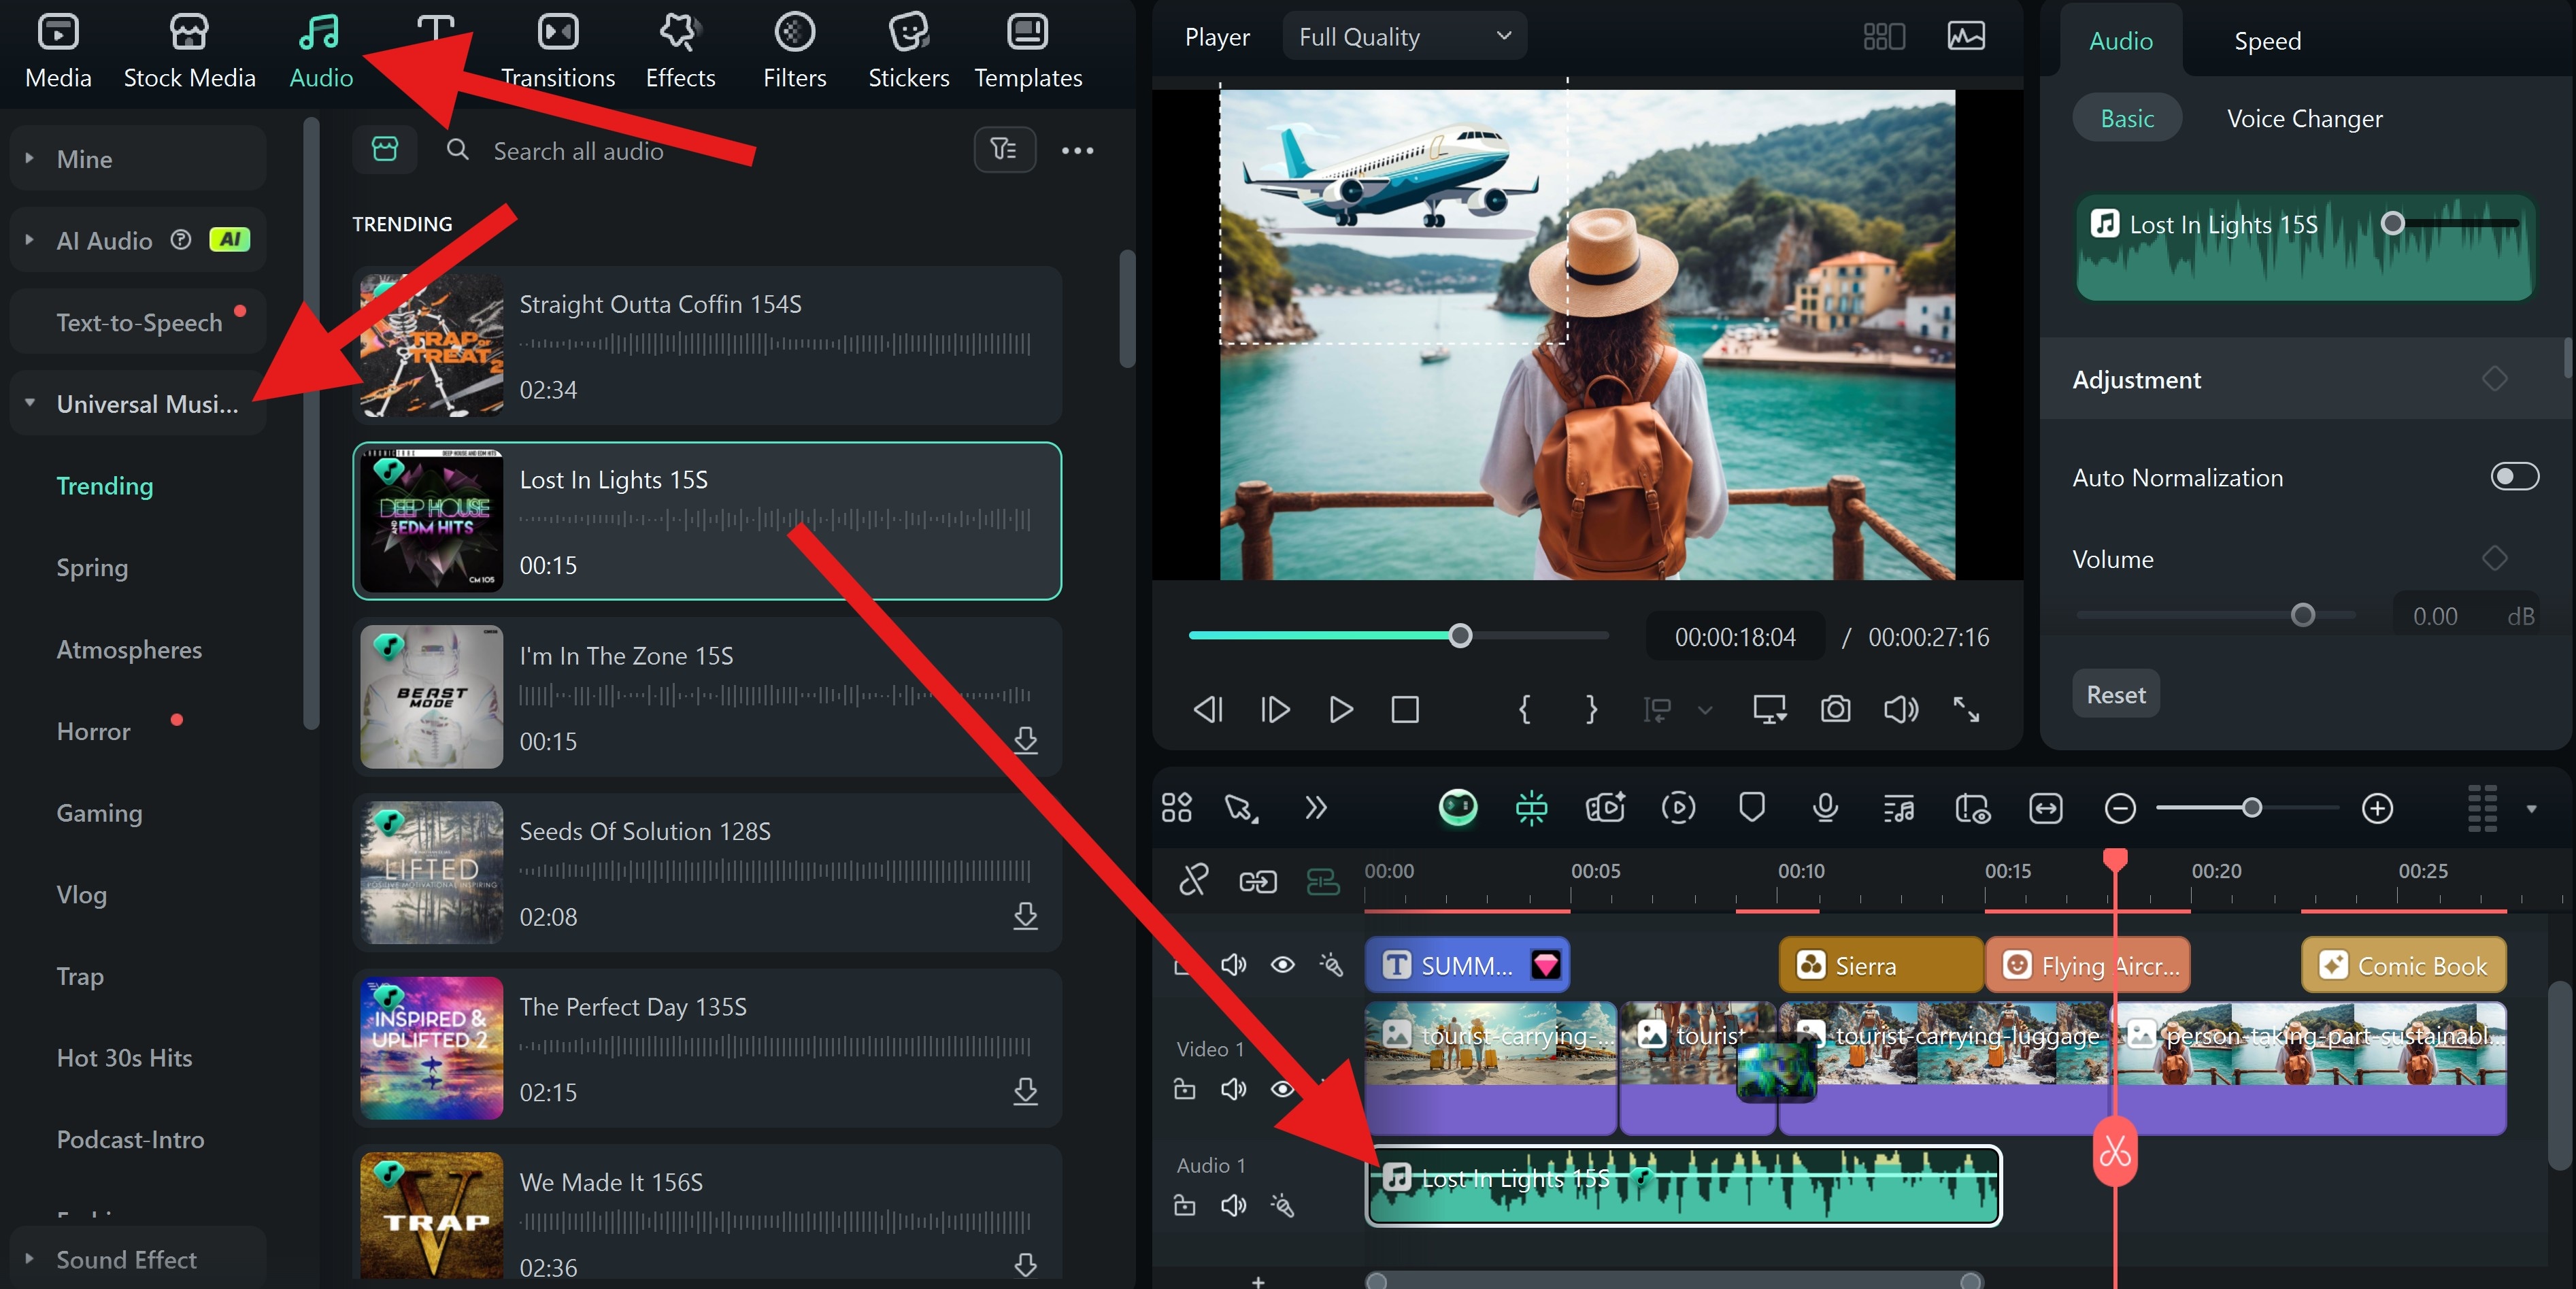Viewport: 2576px width, 1289px height.
Task: Add keyframe for Adjustment diamond
Action: click(2494, 379)
